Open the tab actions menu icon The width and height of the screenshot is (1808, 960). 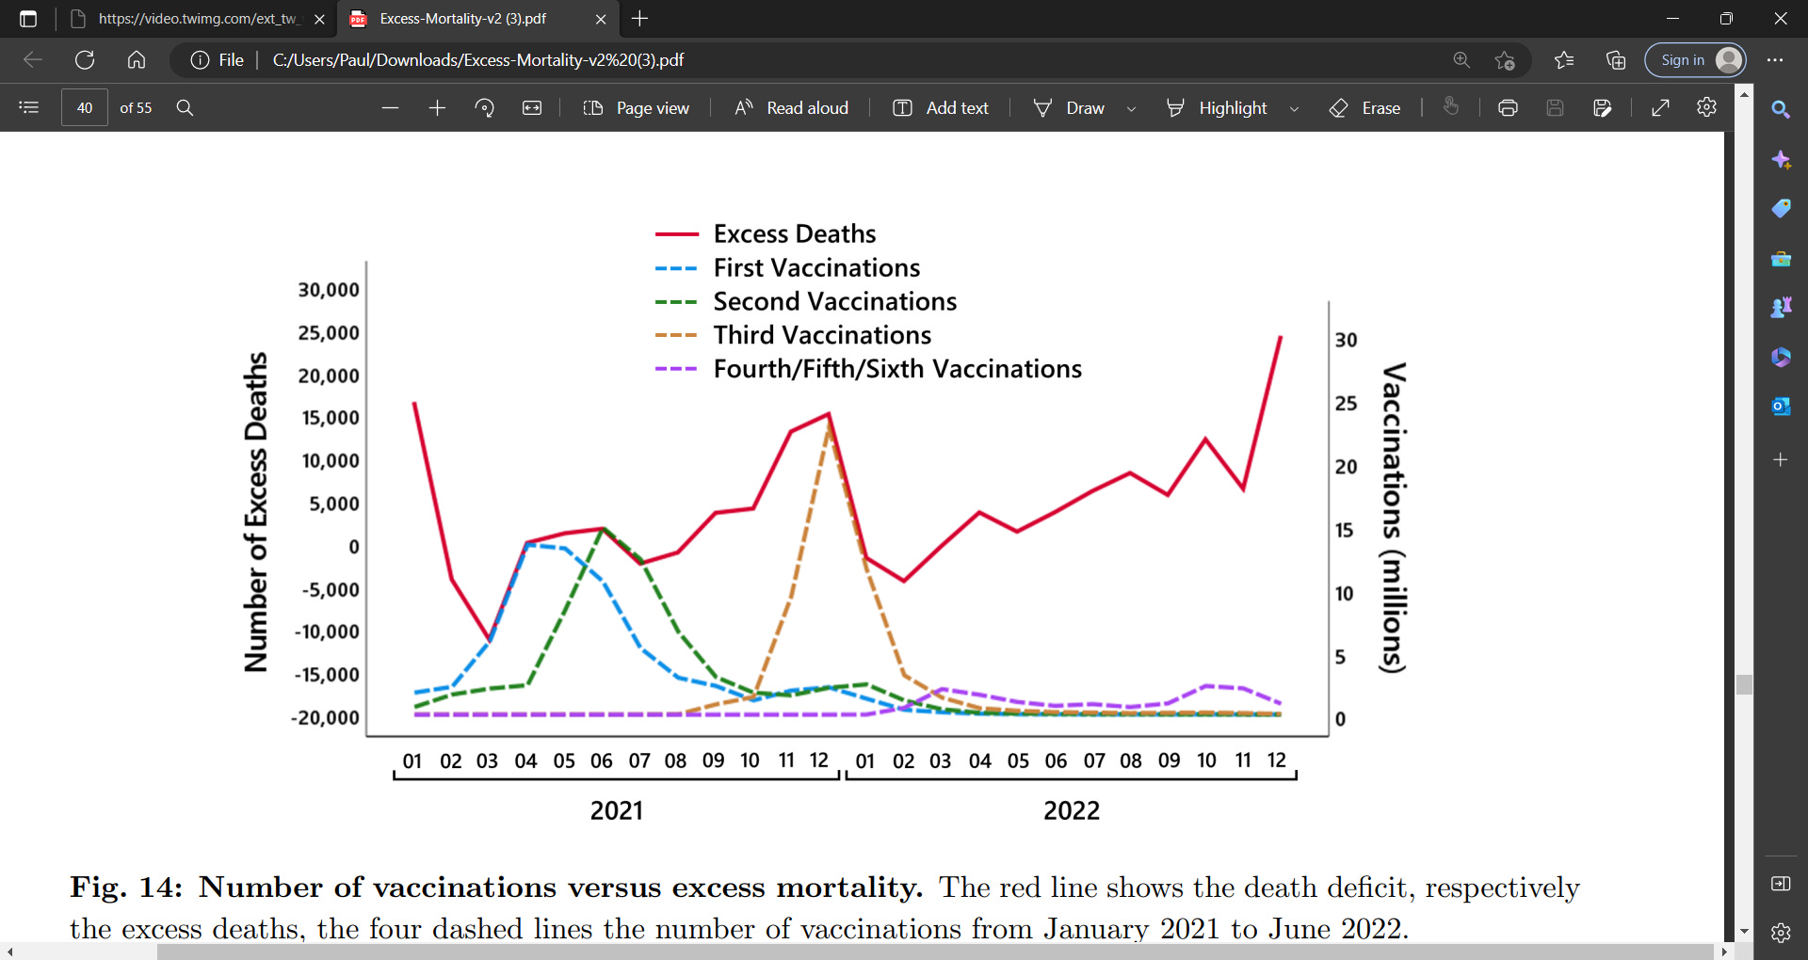(28, 19)
